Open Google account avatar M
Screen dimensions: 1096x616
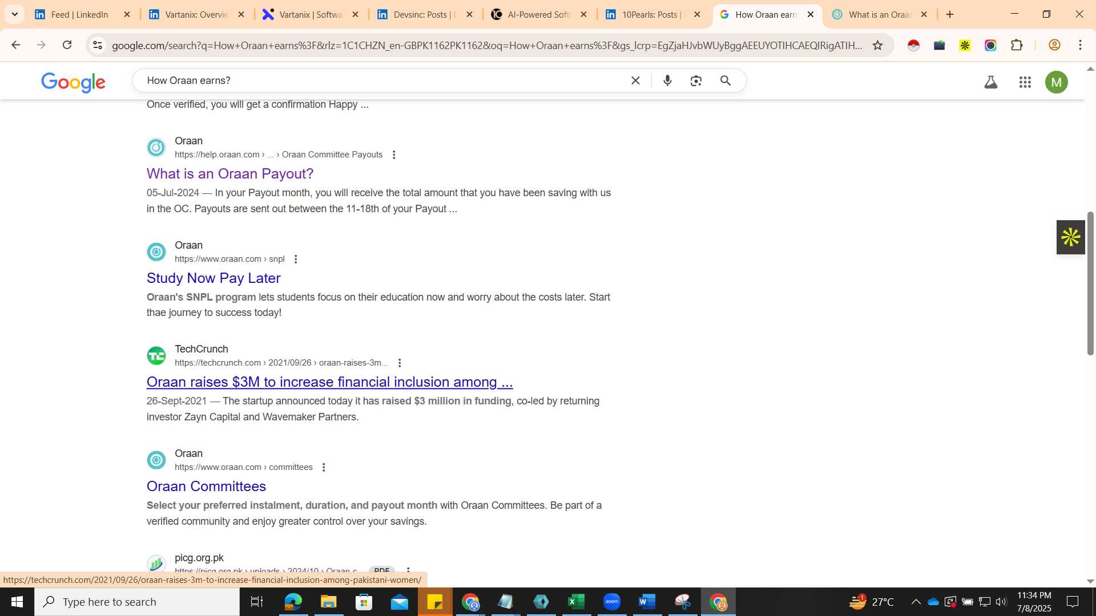point(1057,82)
